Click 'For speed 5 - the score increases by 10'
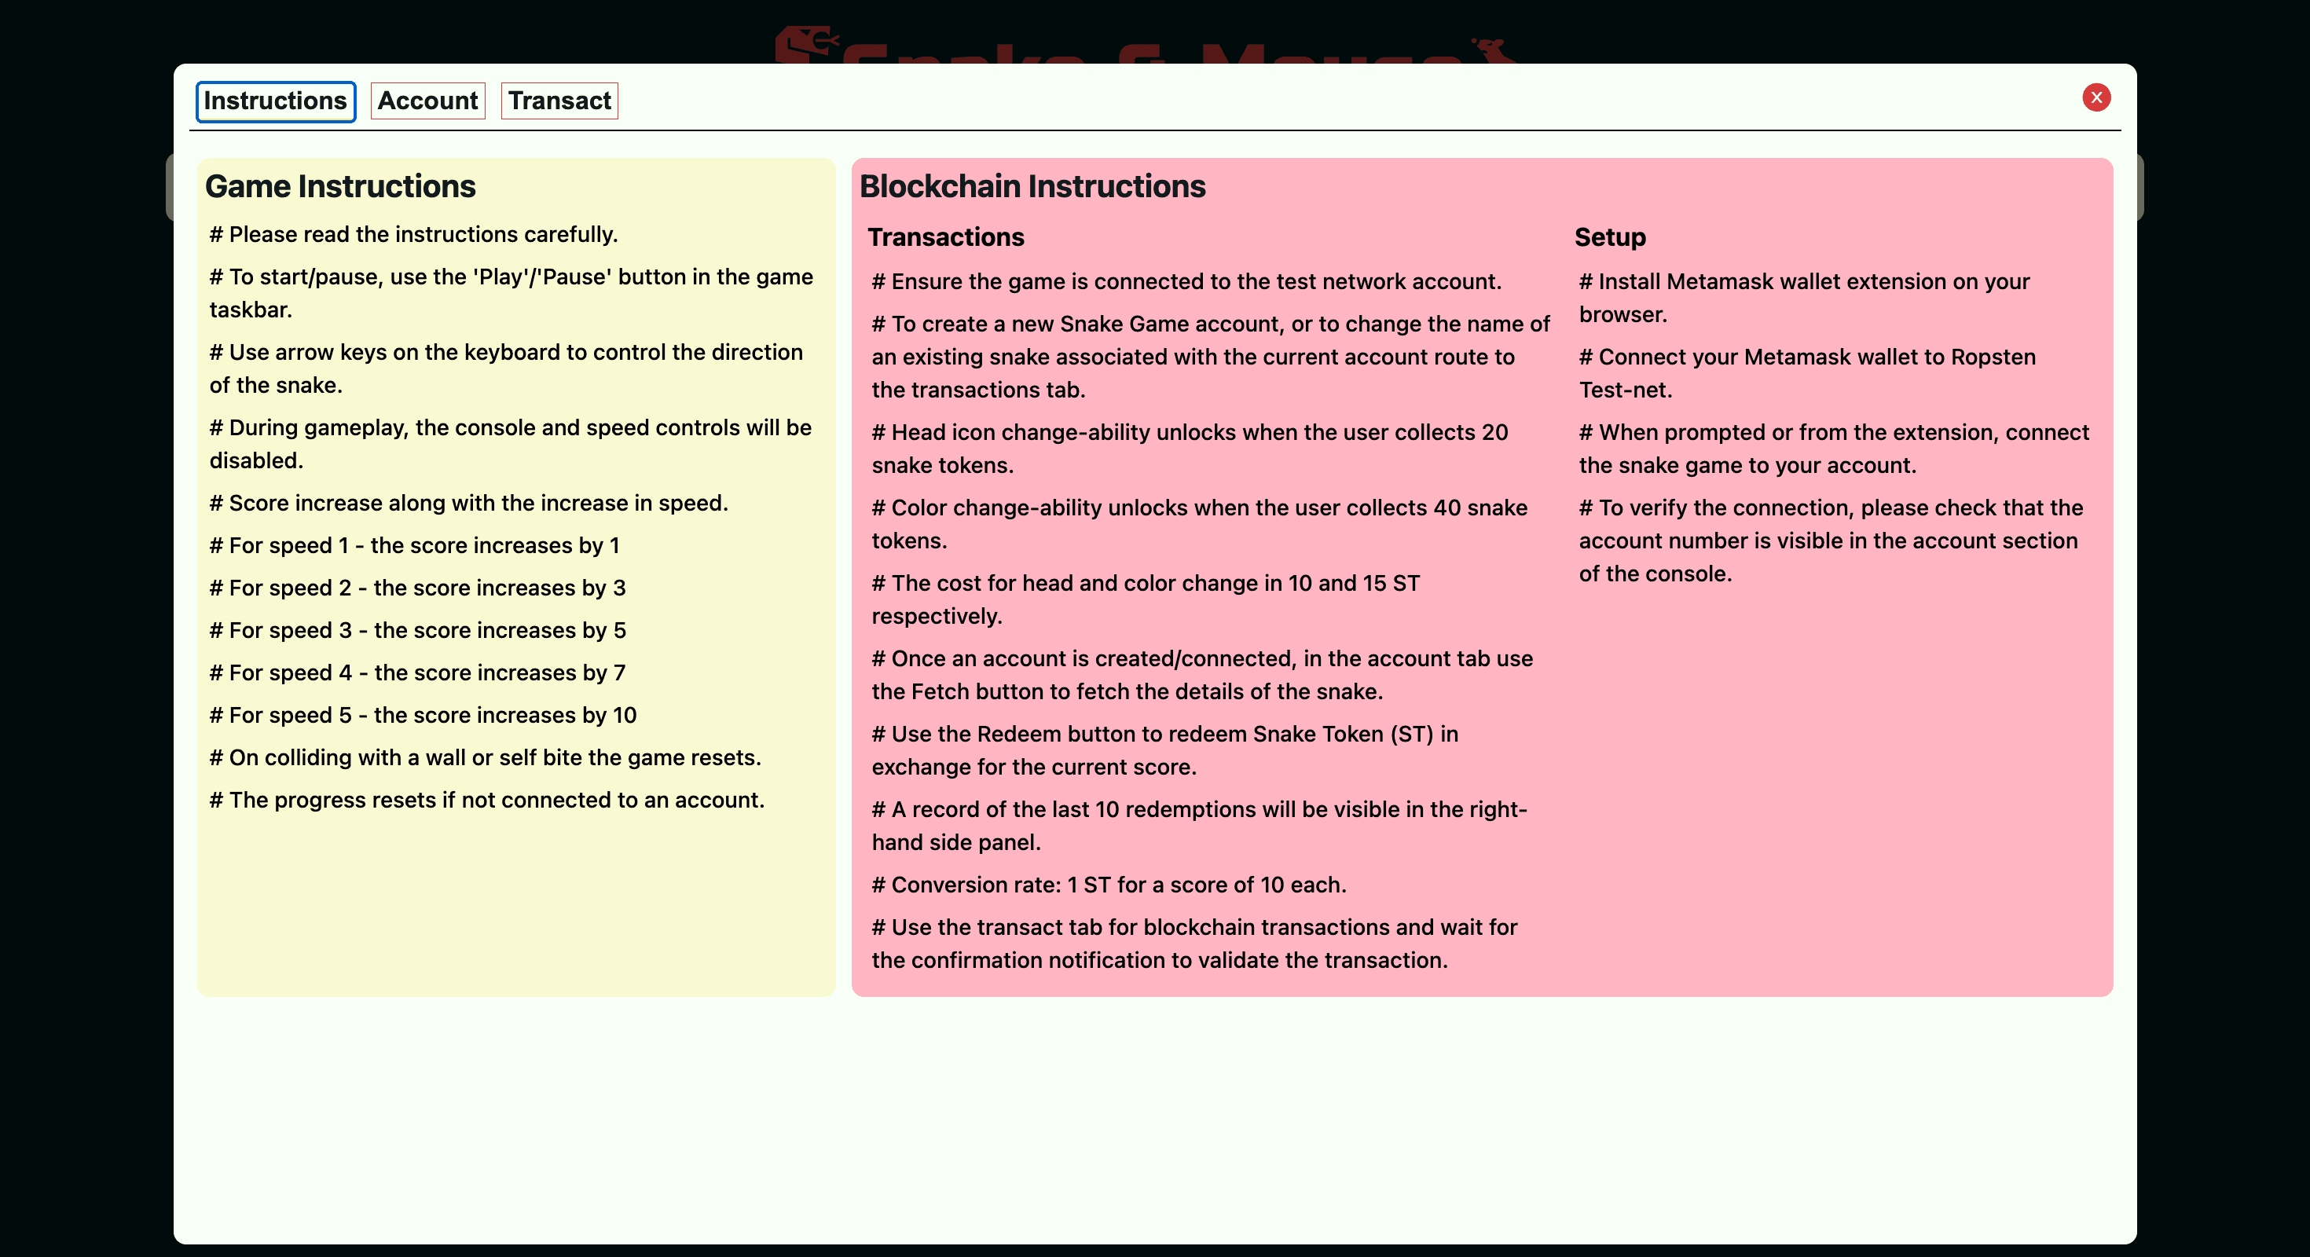2310x1257 pixels. coord(423,715)
